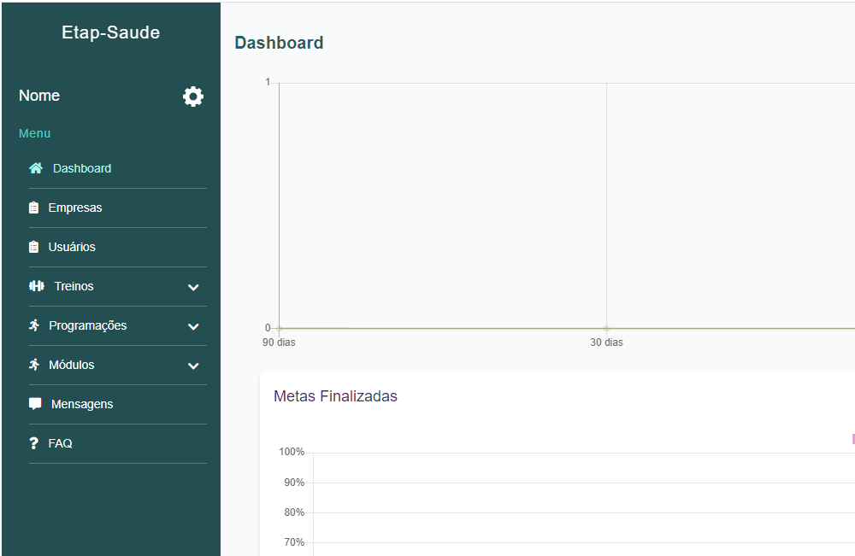Viewport: 855px width, 556px height.
Task: Open the FAQ text link
Action: tap(60, 443)
